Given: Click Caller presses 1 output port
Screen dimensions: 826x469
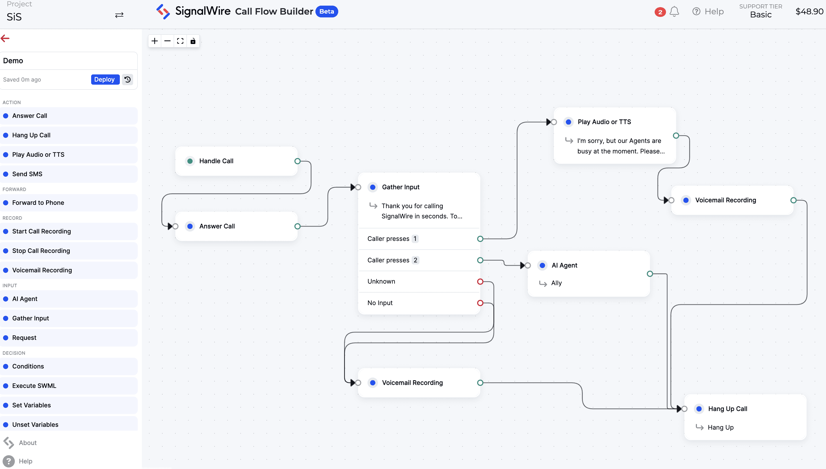Looking at the screenshot, I should tap(480, 239).
